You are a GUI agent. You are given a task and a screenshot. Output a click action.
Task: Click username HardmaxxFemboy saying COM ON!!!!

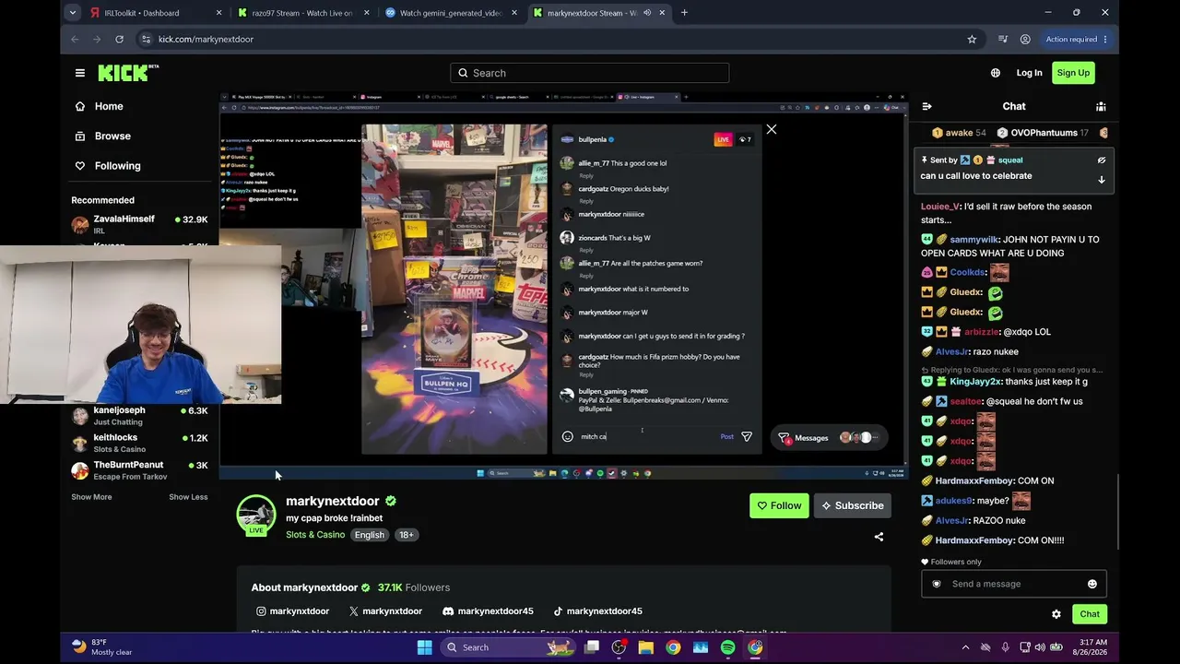pos(974,540)
